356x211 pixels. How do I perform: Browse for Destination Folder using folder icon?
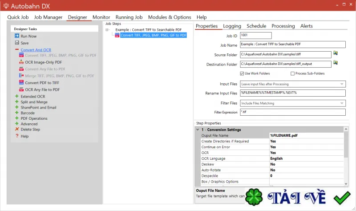(336, 63)
